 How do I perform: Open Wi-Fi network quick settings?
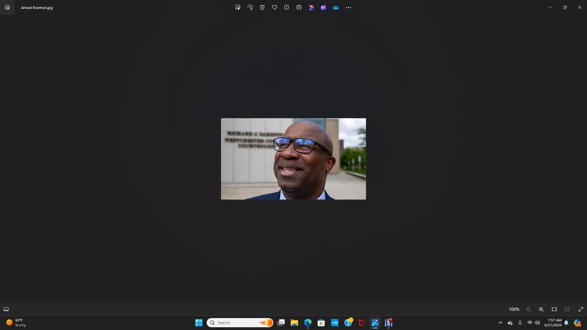click(x=530, y=323)
